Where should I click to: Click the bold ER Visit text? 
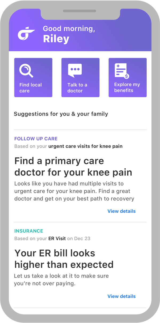(x=57, y=238)
